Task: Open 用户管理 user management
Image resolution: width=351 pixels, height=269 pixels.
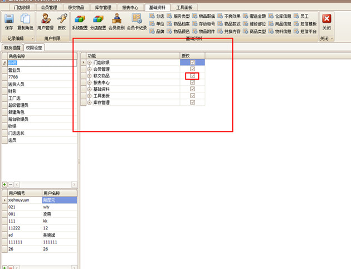Action: (45, 20)
